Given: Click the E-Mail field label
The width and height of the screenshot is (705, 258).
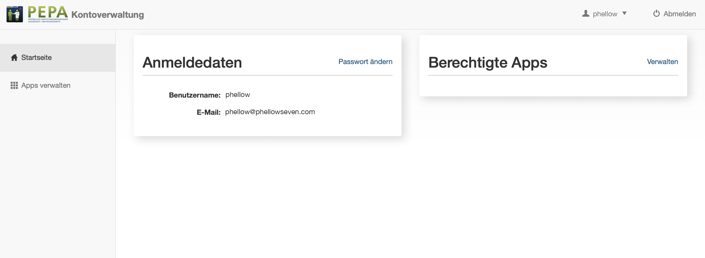Looking at the screenshot, I should pos(208,112).
